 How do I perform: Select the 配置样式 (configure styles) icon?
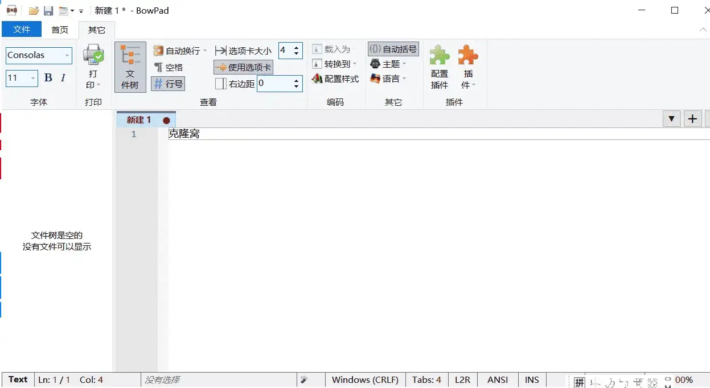[x=334, y=79]
